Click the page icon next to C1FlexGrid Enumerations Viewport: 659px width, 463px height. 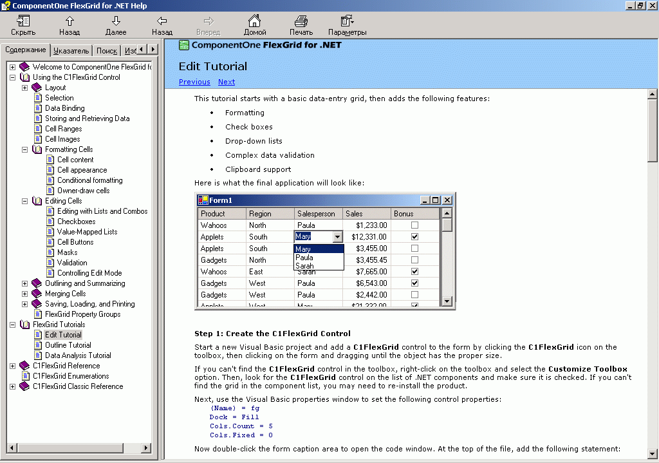(x=26, y=376)
